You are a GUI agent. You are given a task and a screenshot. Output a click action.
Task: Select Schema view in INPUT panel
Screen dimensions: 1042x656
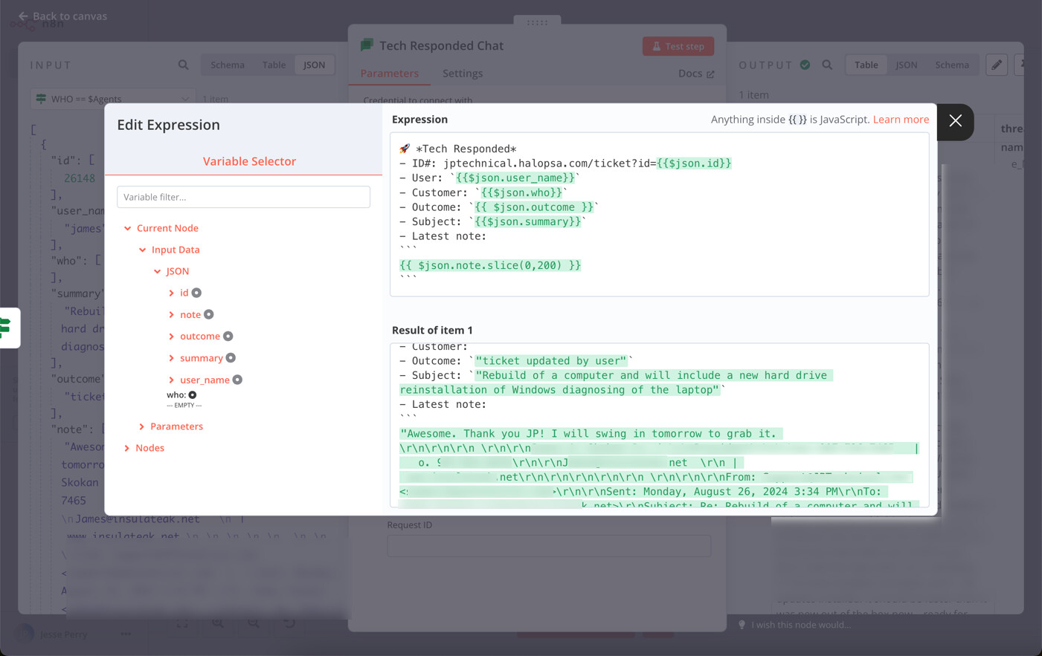pyautogui.click(x=228, y=65)
